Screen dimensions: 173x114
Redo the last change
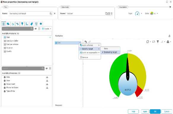pos(90,42)
